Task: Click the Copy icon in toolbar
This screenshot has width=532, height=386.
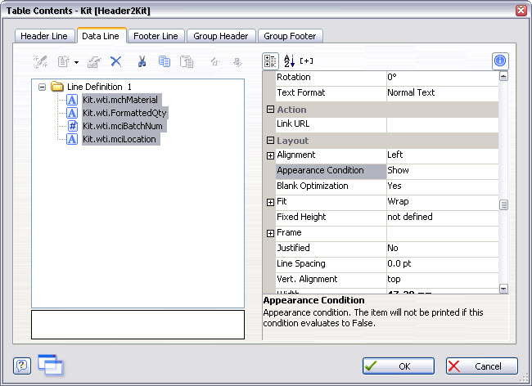Action: point(165,61)
